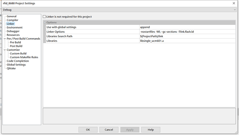The image size is (239, 135).
Task: Edit the Libraries Search Path value
Action: click(x=187, y=36)
